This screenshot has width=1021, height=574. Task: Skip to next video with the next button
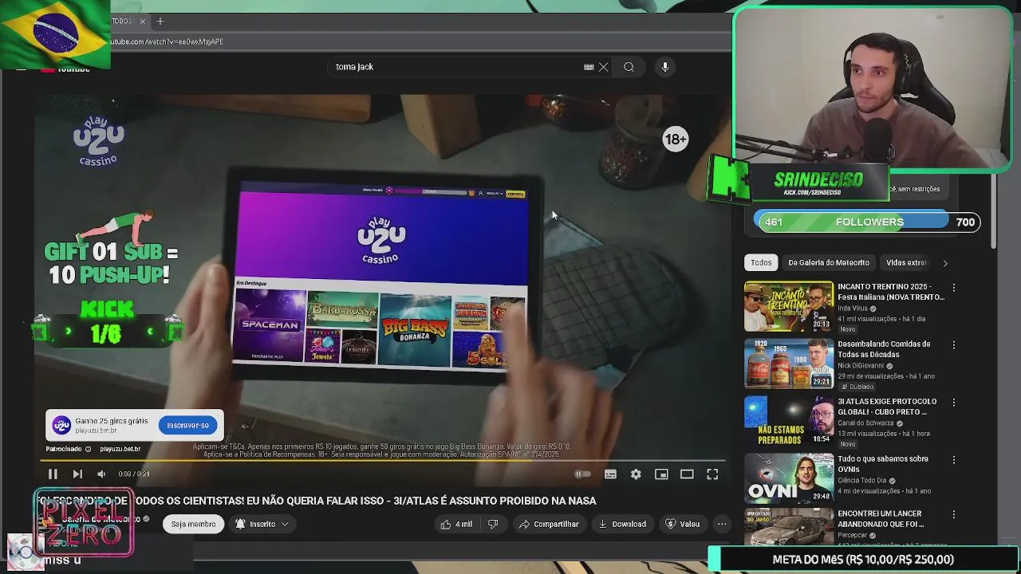[x=77, y=474]
